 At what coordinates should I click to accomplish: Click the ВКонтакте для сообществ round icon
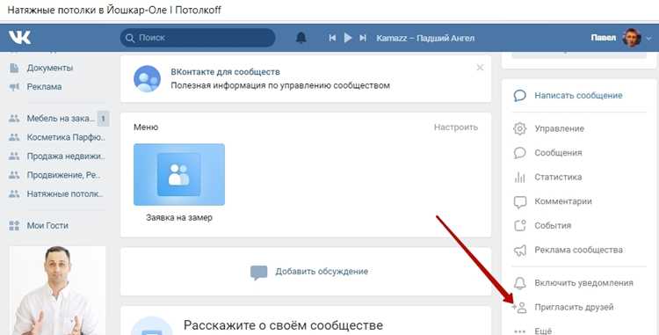click(x=147, y=78)
